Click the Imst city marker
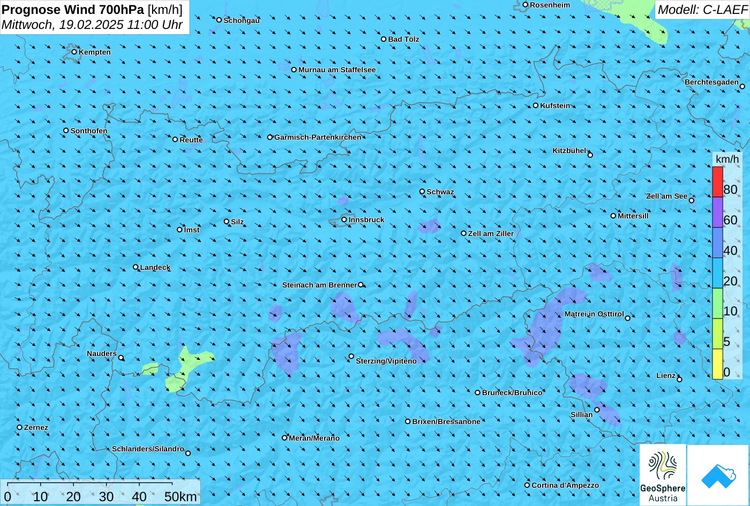Screen dimensions: 750x506 (x=179, y=230)
